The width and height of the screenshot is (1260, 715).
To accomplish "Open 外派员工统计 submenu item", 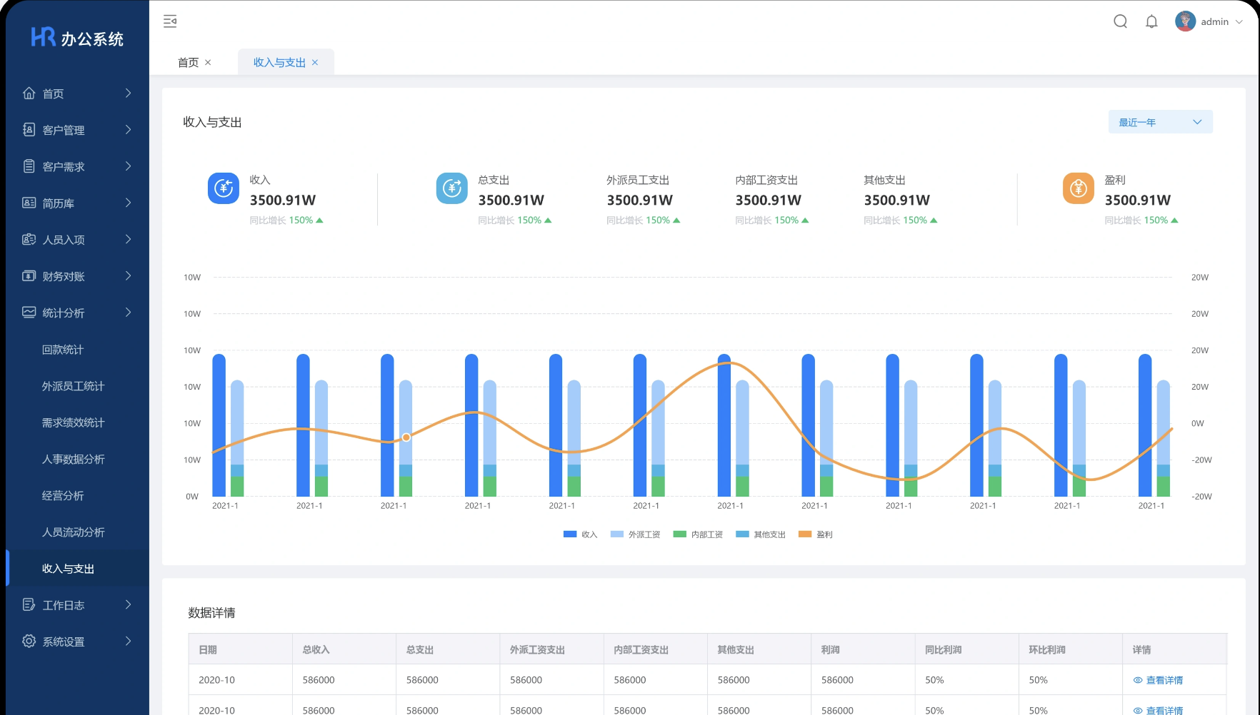I will pos(73,386).
